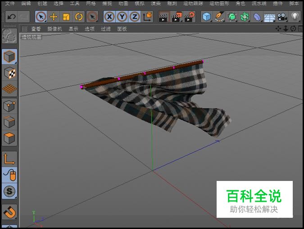Click the Undo arrow icon
304x229 pixels.
pos(11,17)
